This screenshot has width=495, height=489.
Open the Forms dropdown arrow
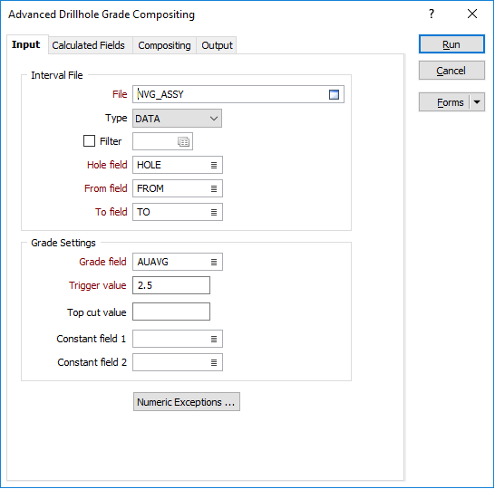(x=477, y=102)
